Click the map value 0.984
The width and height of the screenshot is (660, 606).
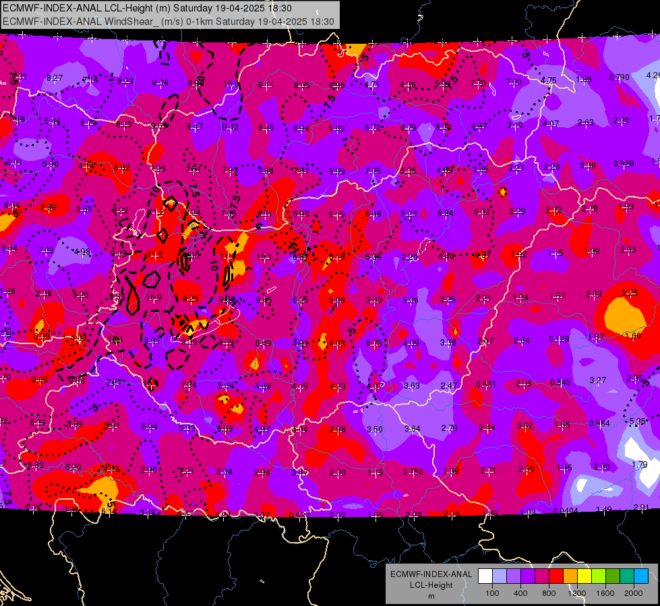[599, 423]
